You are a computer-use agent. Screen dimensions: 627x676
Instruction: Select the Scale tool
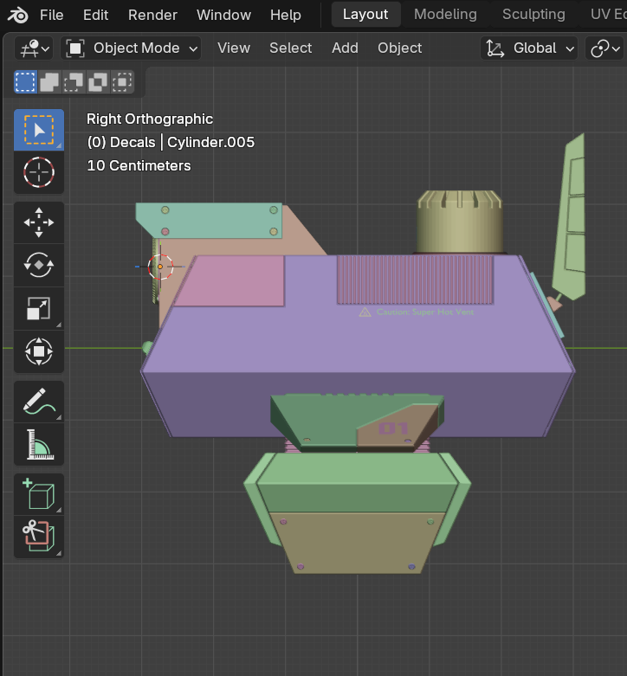(39, 308)
